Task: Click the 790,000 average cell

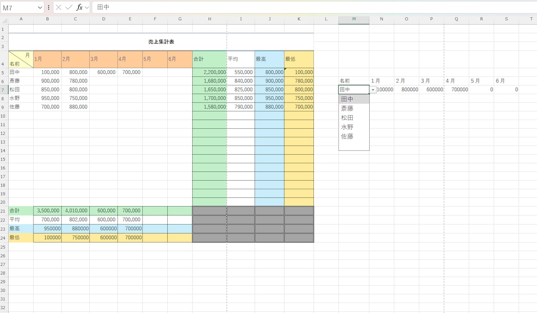Action: pos(241,107)
